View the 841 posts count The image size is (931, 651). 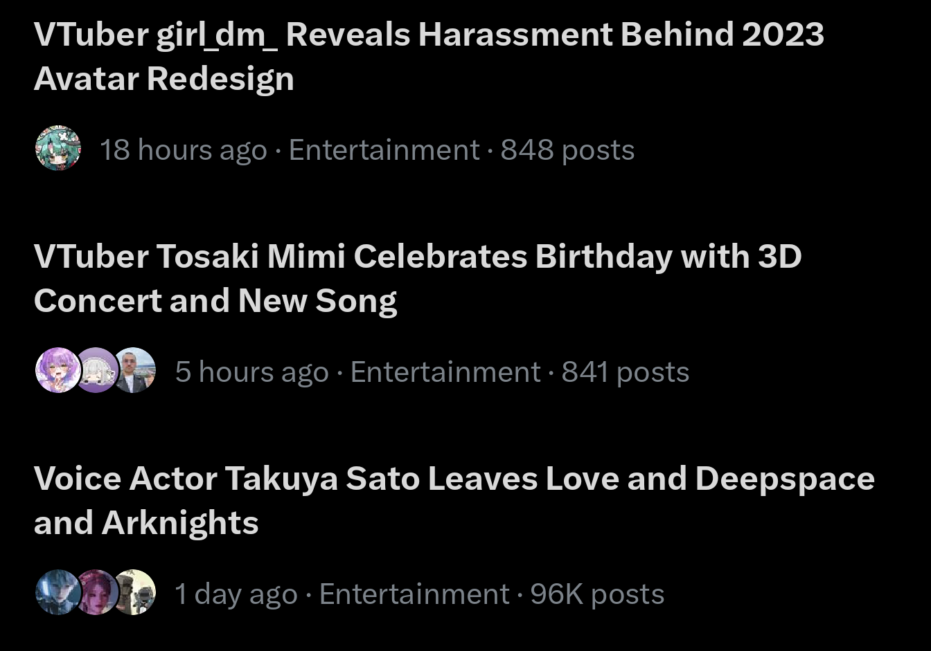point(625,372)
